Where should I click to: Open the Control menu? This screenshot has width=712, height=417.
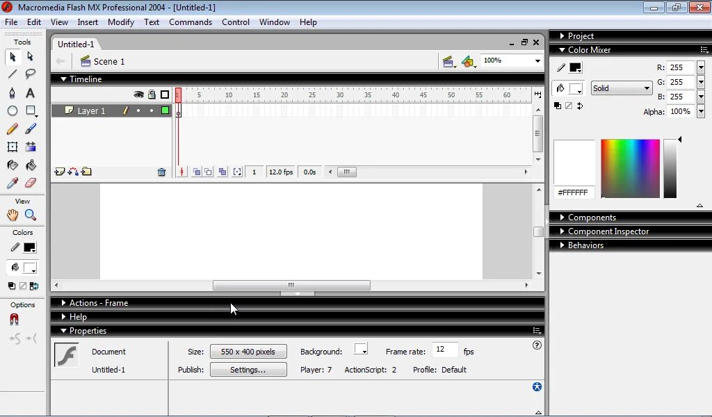[x=236, y=22]
